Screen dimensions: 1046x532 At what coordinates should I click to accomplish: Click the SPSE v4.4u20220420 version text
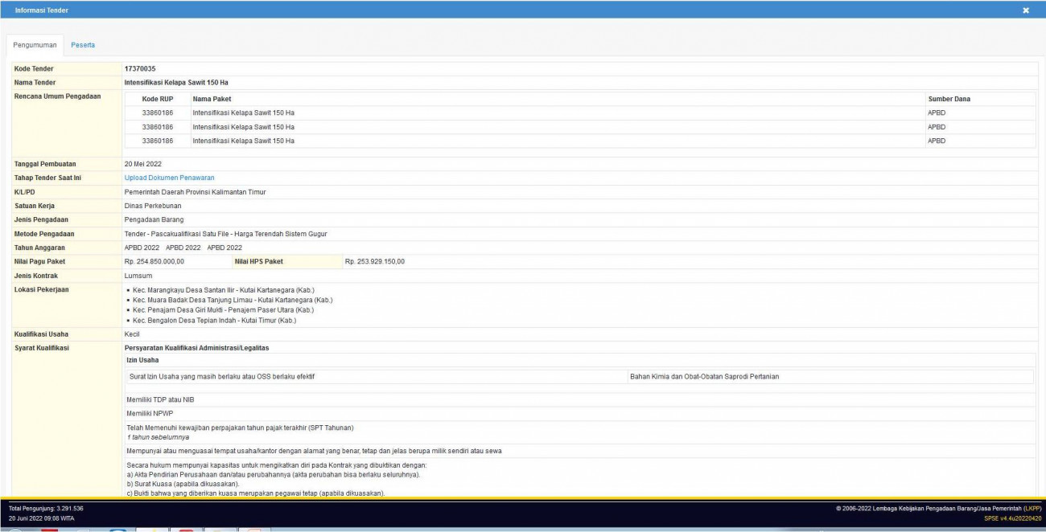1012,518
